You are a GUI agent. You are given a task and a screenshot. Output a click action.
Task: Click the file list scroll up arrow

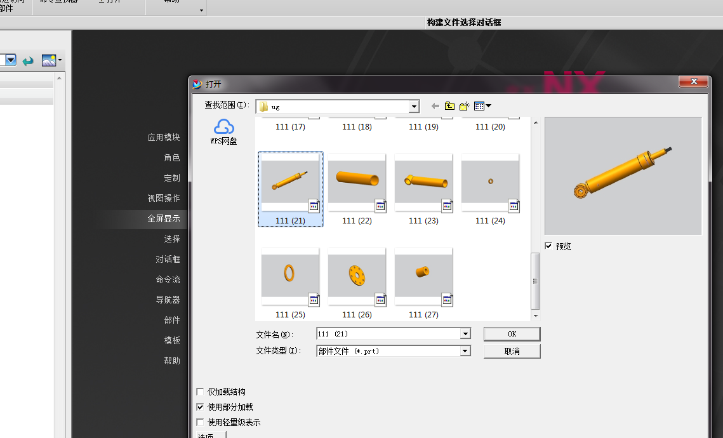(x=535, y=122)
